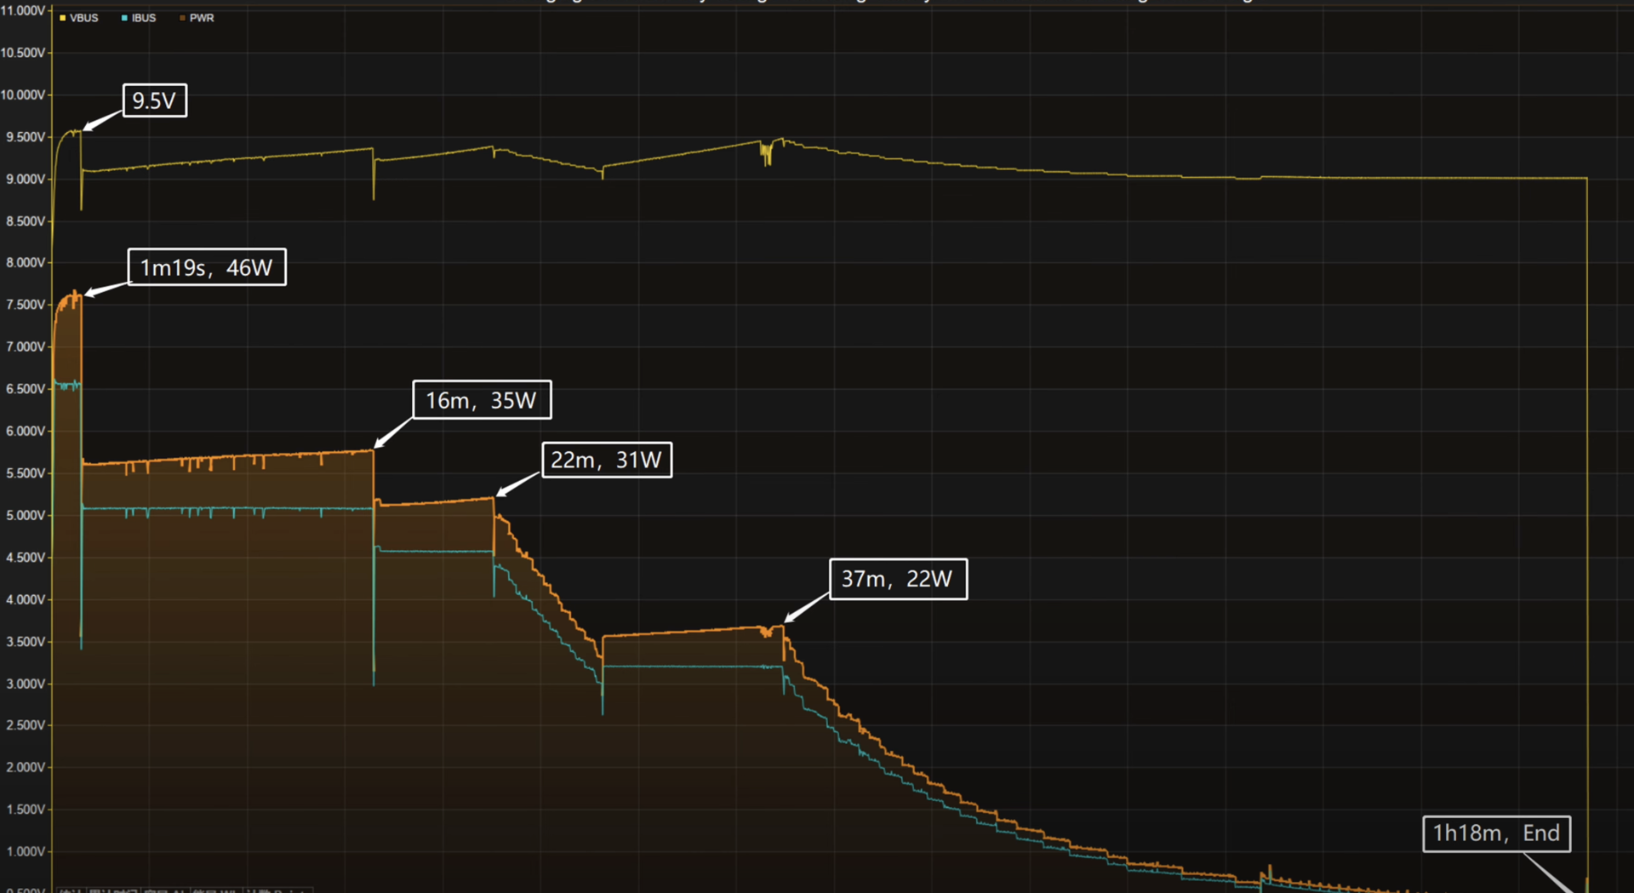Screen dimensions: 1634x893
Task: Click the 5.000V axis tick label
Action: point(25,515)
